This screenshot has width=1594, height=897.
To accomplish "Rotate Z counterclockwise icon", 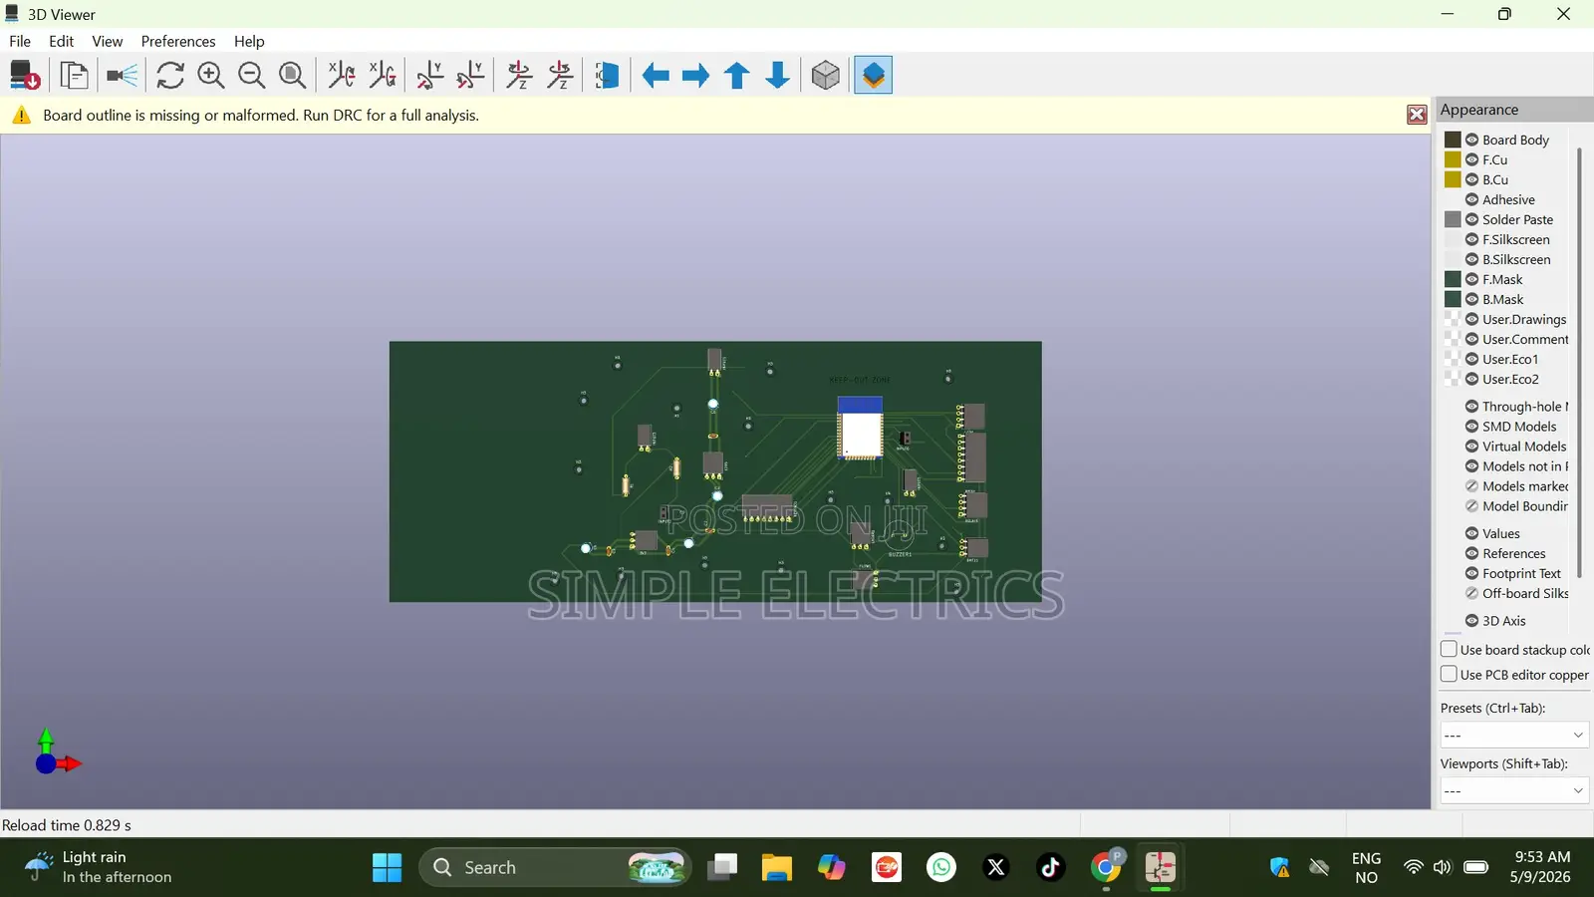I will click(x=560, y=76).
